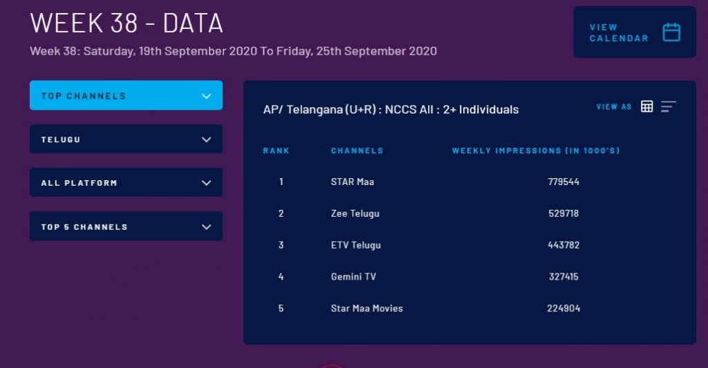Select the Gemini TV channel row
This screenshot has height=368, width=708.
[353, 277]
